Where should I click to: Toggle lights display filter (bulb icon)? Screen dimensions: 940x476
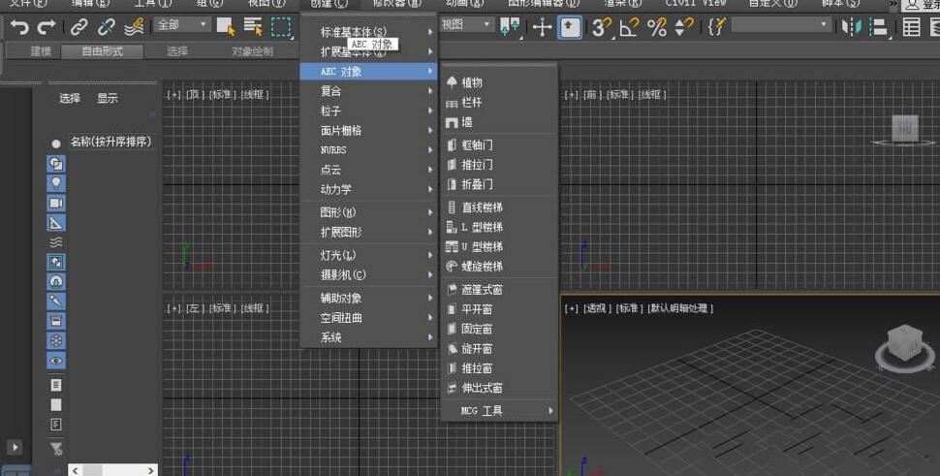(56, 183)
